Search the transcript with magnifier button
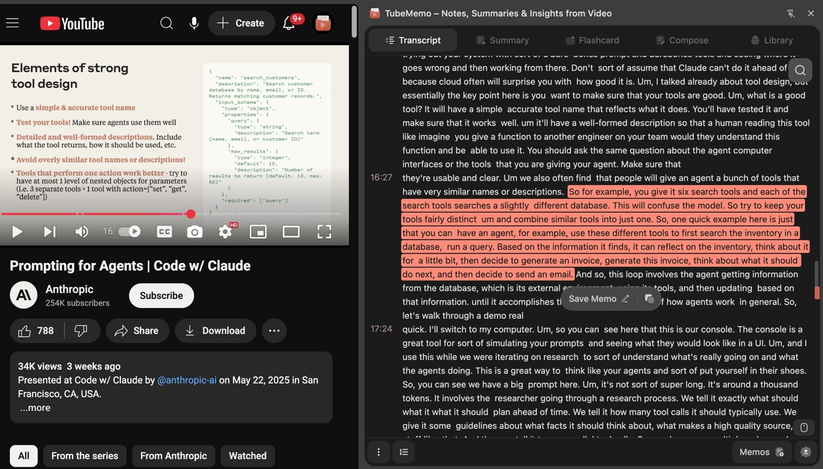This screenshot has height=469, width=823. click(x=800, y=70)
